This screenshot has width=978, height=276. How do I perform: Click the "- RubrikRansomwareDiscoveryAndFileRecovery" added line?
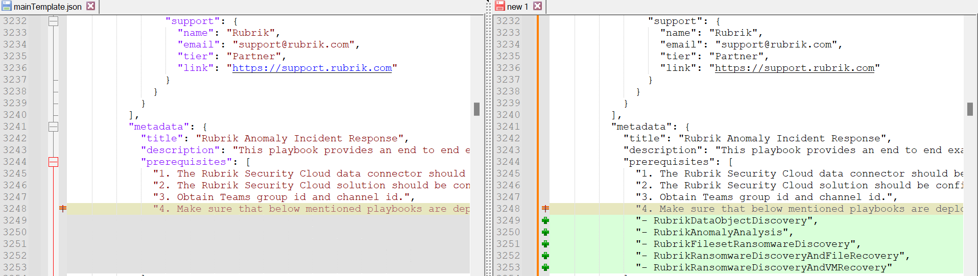[773, 256]
